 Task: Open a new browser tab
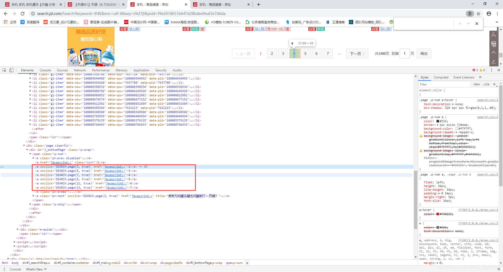pyautogui.click(x=259, y=4)
